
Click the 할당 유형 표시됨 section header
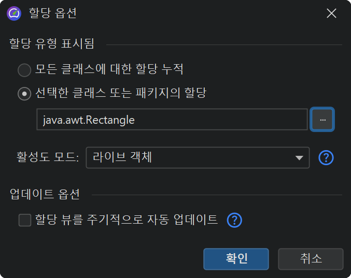point(52,45)
